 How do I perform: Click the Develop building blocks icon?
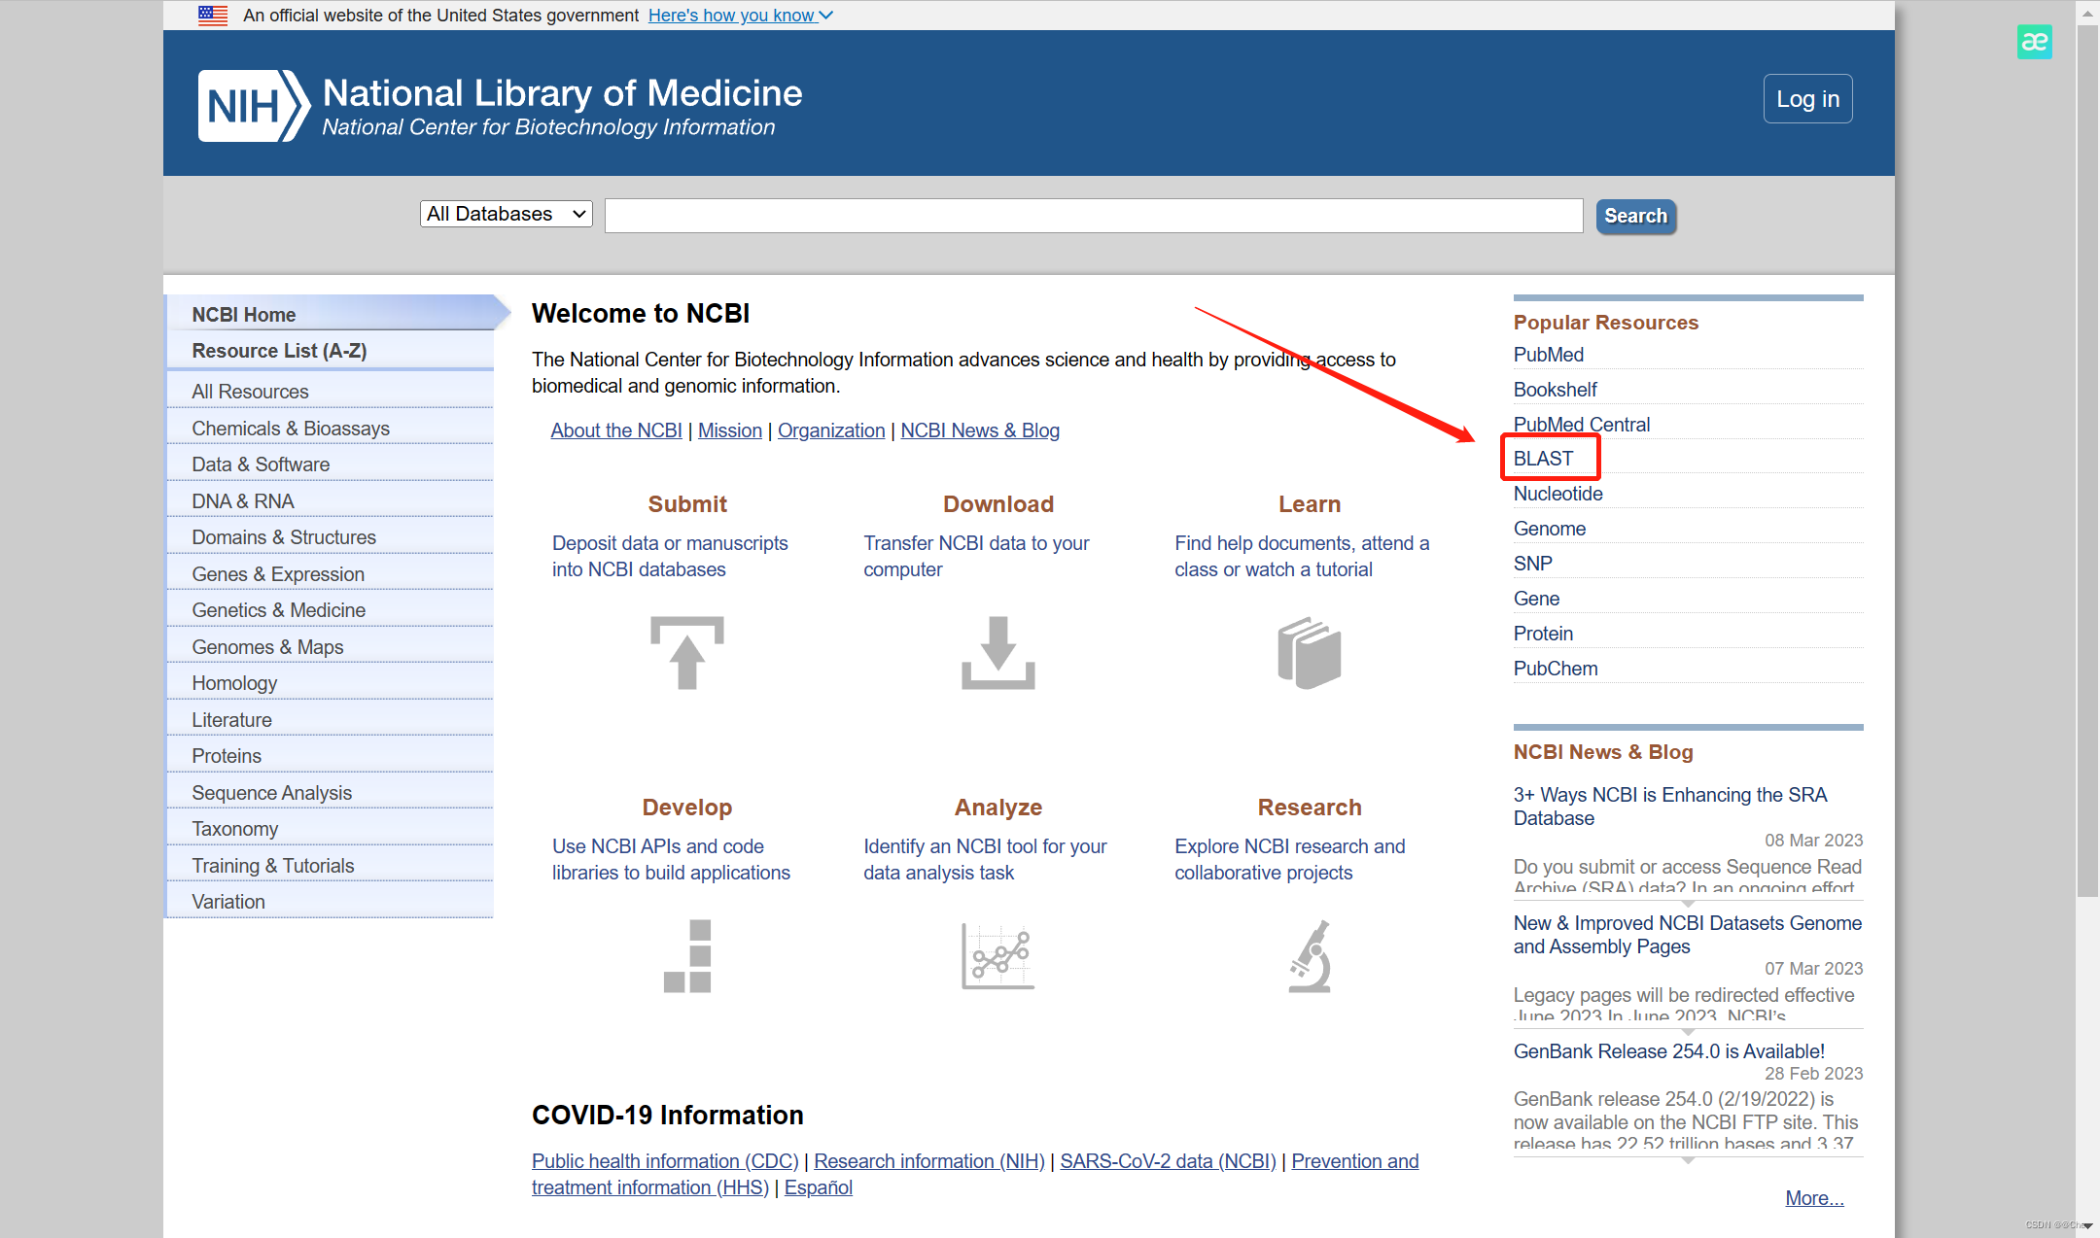click(686, 956)
